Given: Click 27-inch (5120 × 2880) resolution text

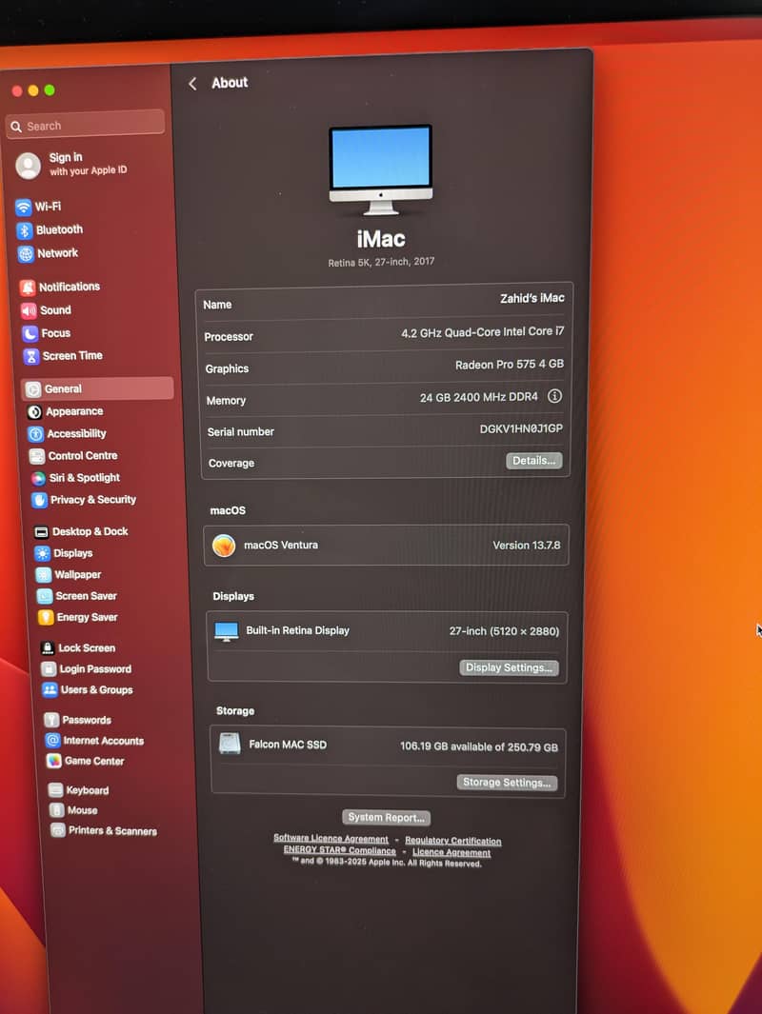Looking at the screenshot, I should [504, 631].
